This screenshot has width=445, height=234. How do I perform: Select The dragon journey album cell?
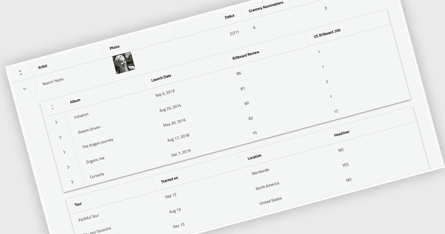click(x=98, y=143)
